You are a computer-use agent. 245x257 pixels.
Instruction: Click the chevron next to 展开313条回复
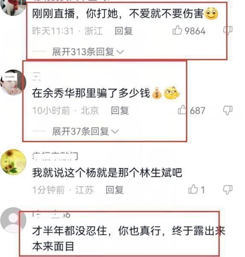pos(120,52)
